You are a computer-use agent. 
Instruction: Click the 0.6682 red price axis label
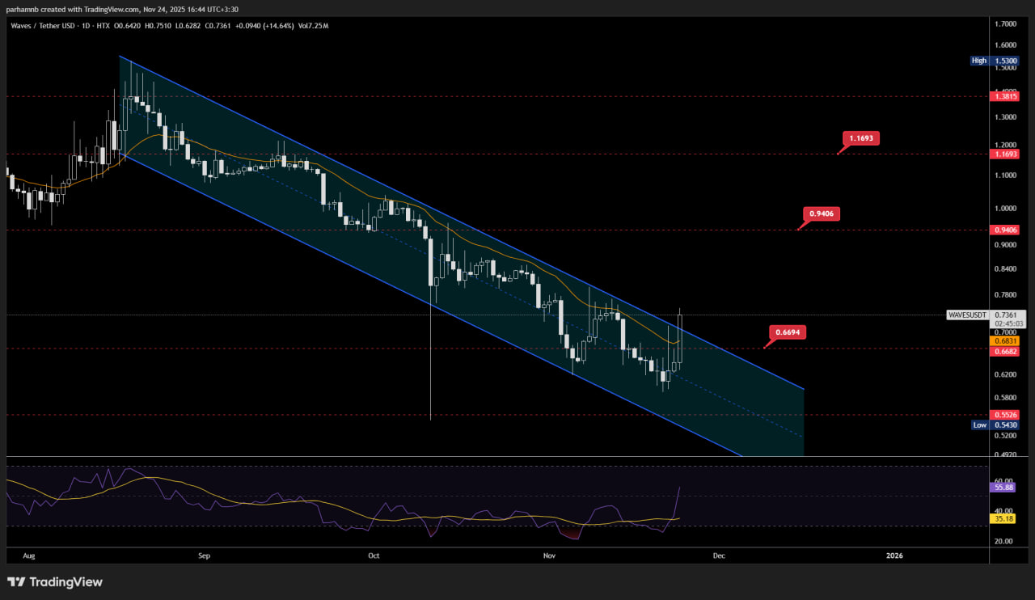(x=1004, y=352)
